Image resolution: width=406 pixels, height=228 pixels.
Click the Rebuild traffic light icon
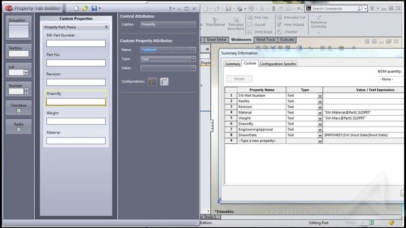click(x=273, y=9)
